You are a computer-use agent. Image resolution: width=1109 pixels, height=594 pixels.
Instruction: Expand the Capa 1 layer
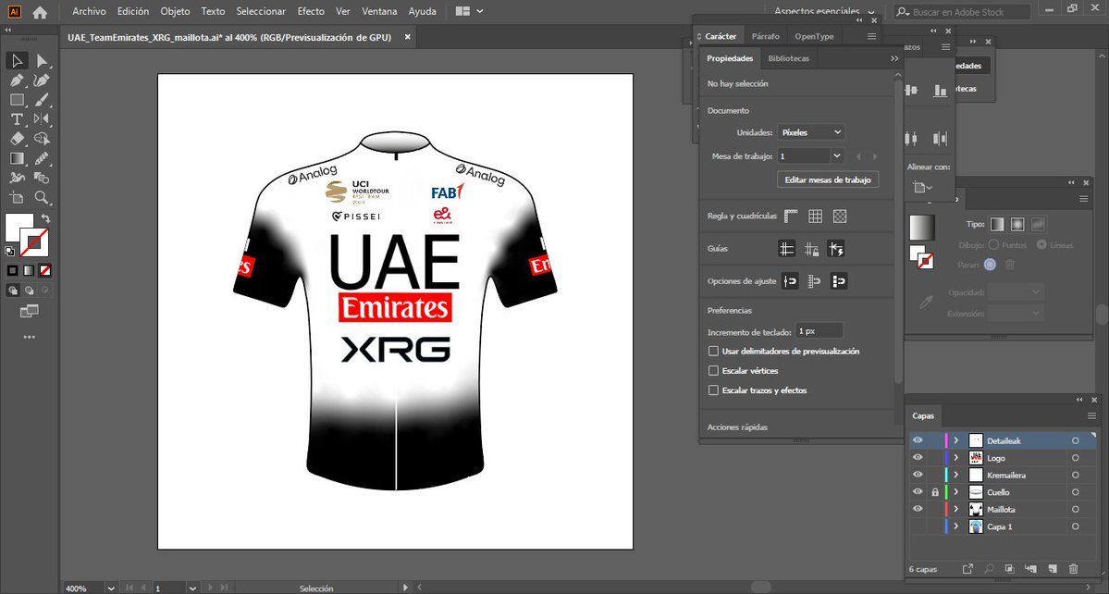[x=955, y=526]
